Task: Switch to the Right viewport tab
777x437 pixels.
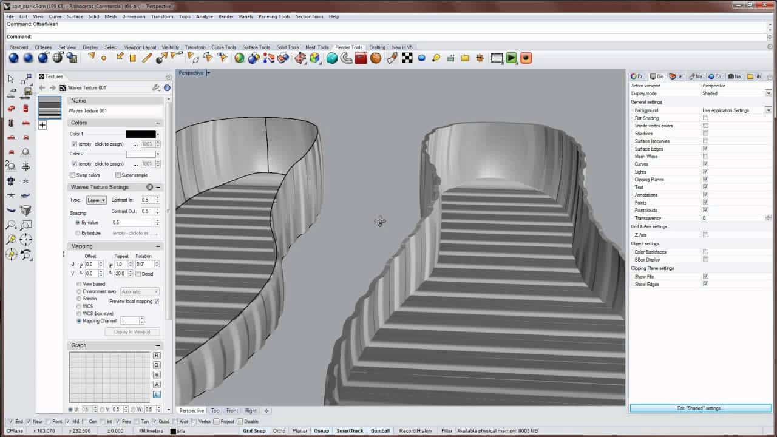Action: tap(251, 411)
